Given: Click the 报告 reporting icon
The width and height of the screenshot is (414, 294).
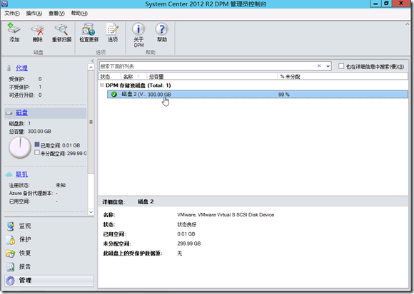Looking at the screenshot, I should [x=11, y=267].
